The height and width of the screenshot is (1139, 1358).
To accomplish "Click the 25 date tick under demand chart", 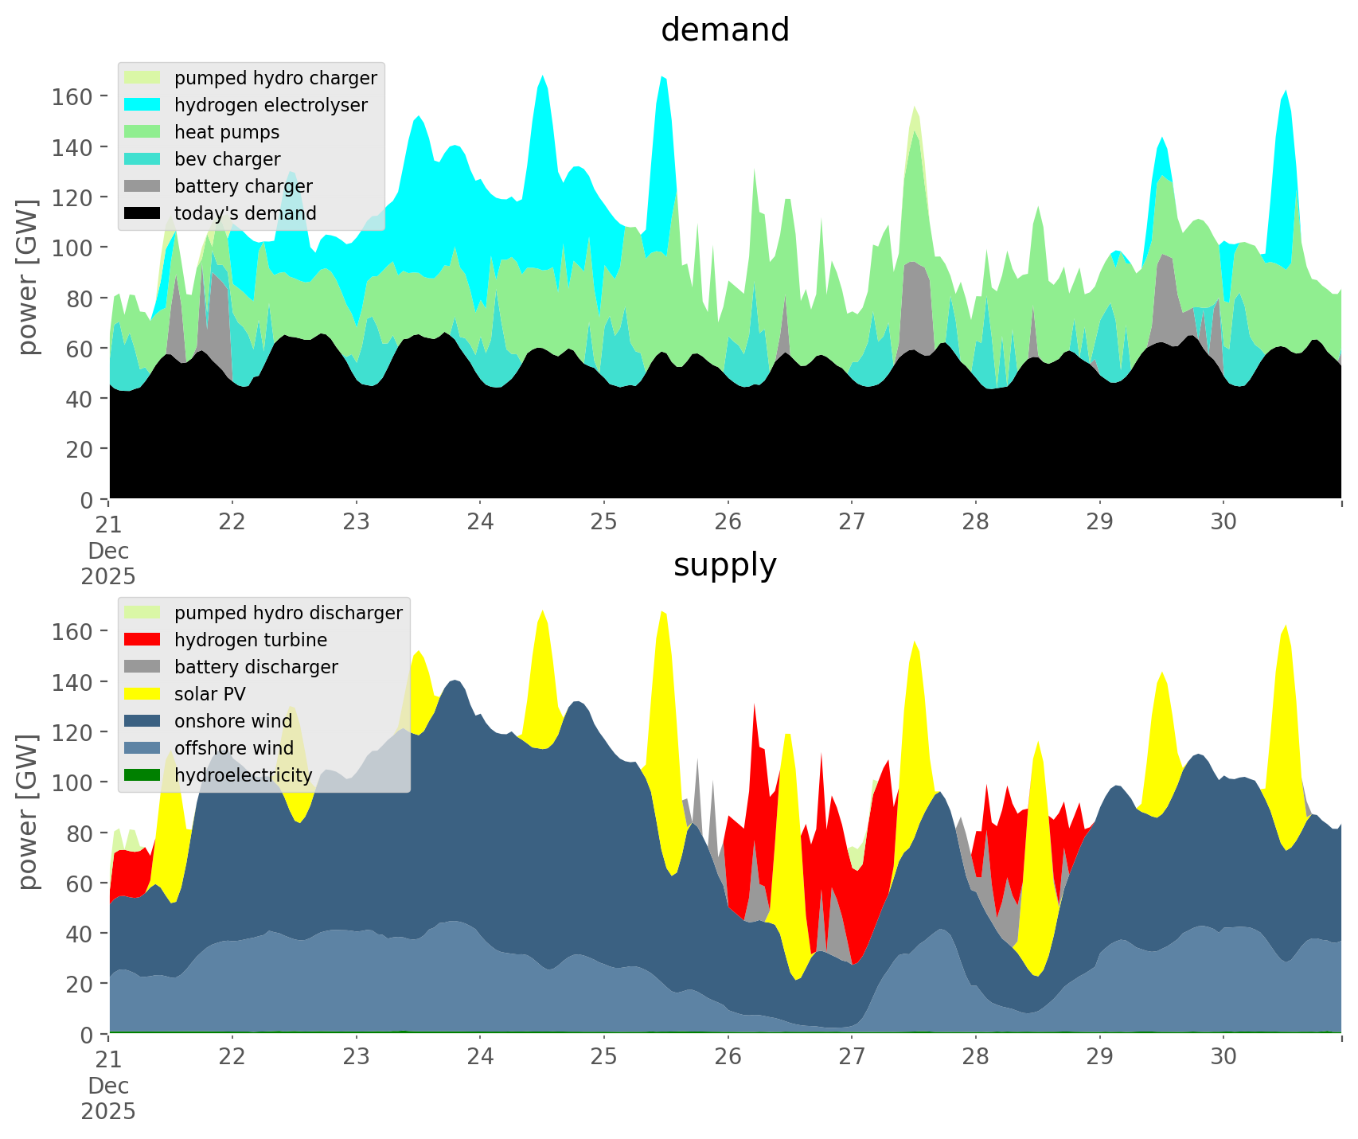I will point(604,522).
